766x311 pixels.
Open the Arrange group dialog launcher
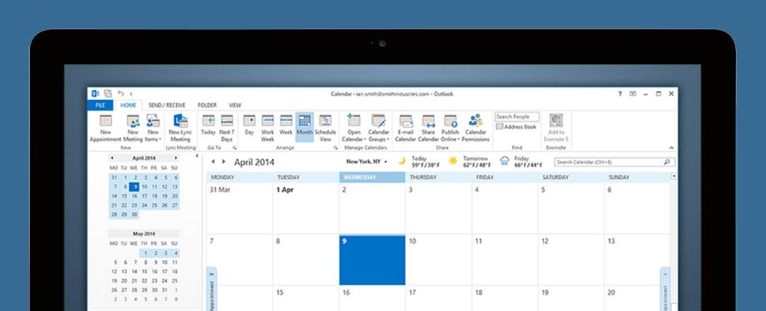point(336,147)
